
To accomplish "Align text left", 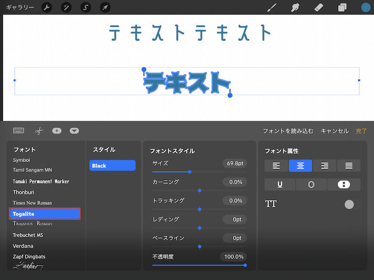I will (x=276, y=166).
